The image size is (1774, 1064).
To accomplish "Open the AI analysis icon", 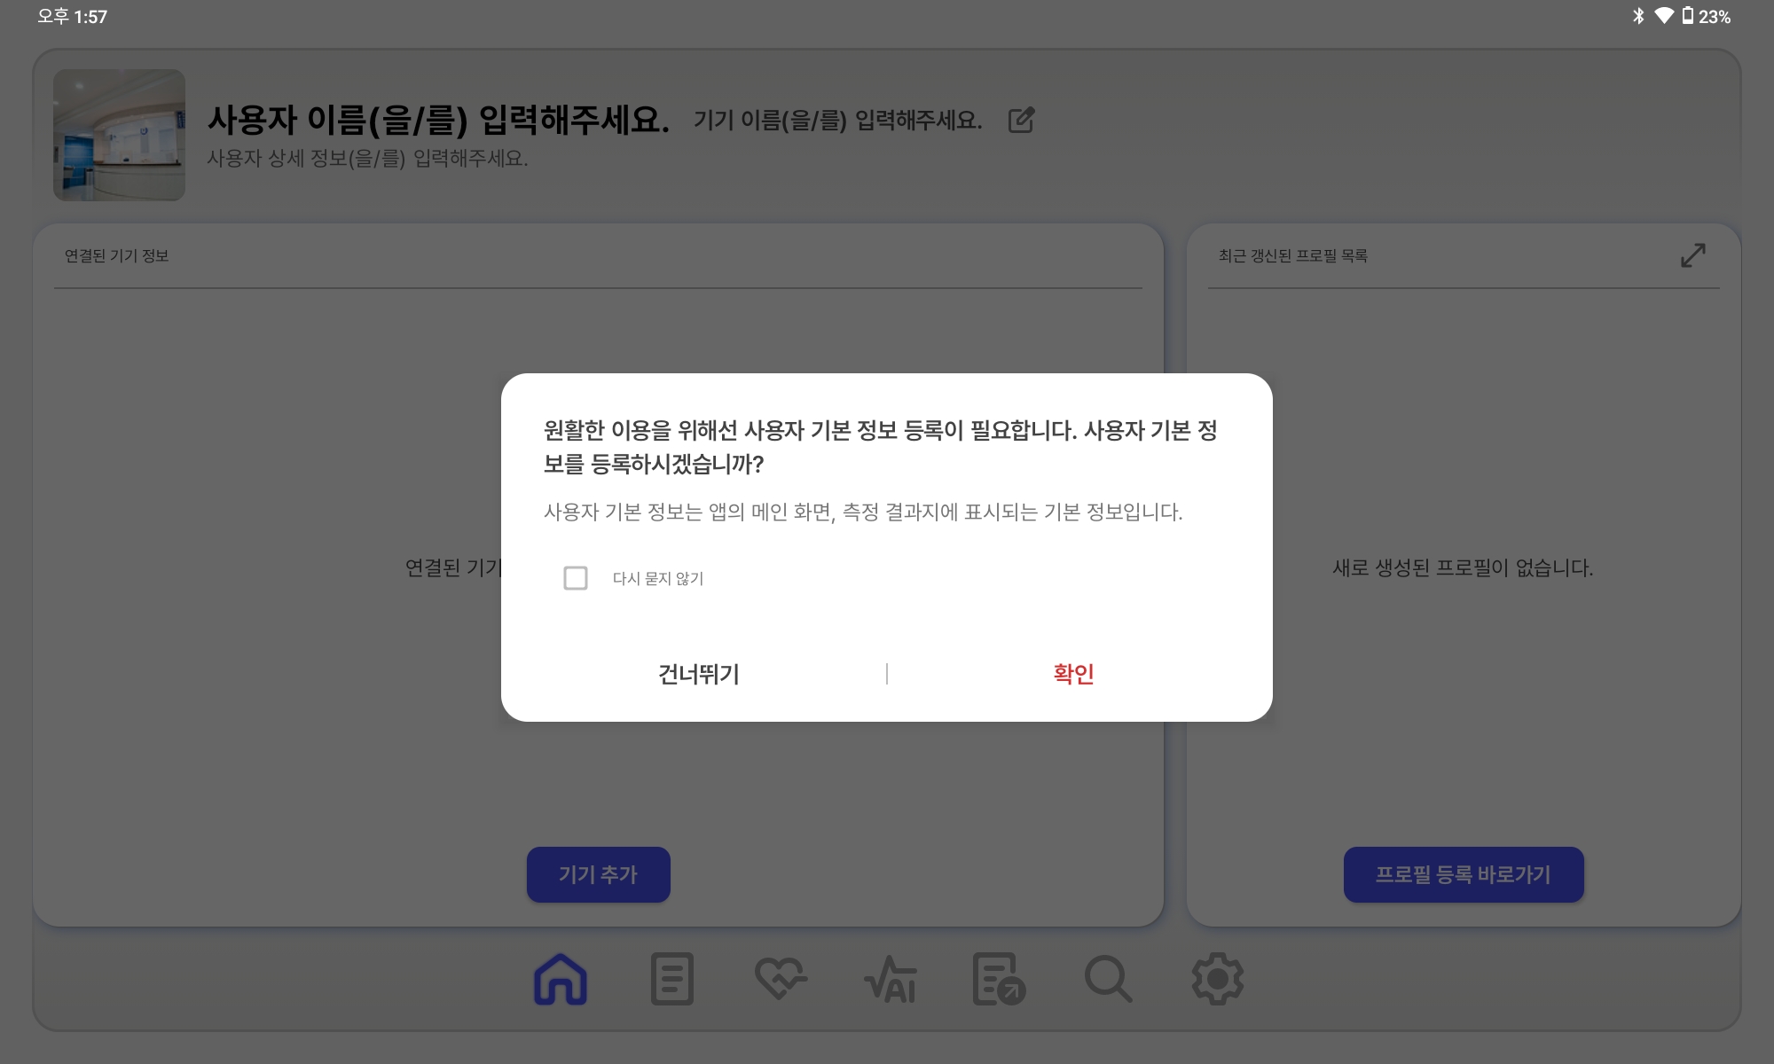I will [x=890, y=979].
